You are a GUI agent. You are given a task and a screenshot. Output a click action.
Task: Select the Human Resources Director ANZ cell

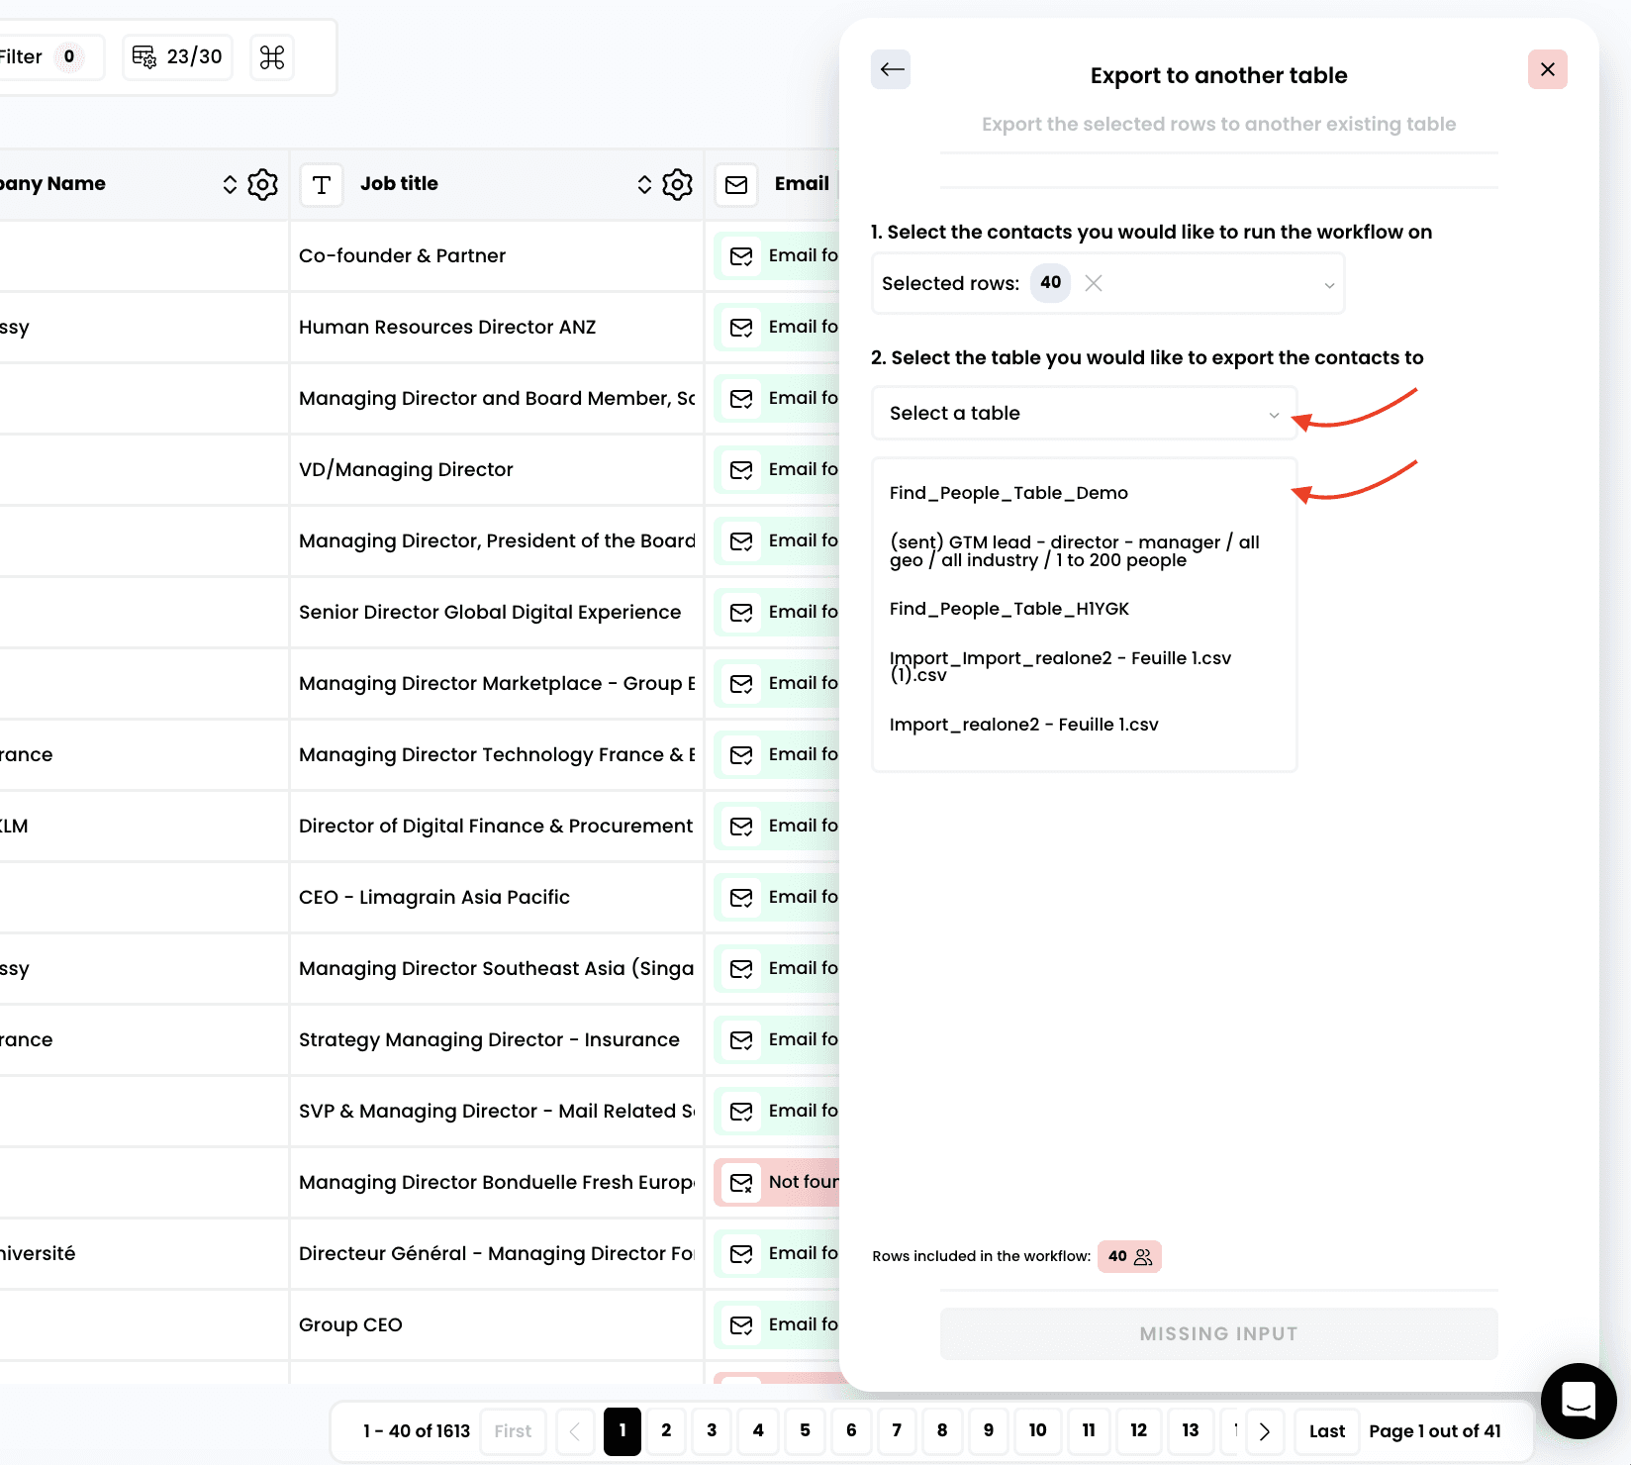497,328
